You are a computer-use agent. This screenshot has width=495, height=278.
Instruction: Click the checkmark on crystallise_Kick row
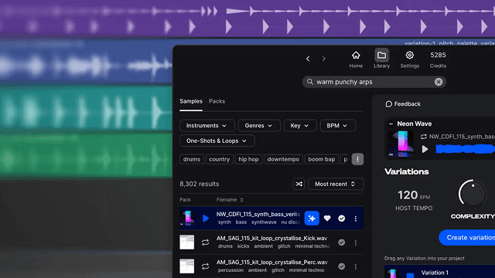pyautogui.click(x=342, y=242)
